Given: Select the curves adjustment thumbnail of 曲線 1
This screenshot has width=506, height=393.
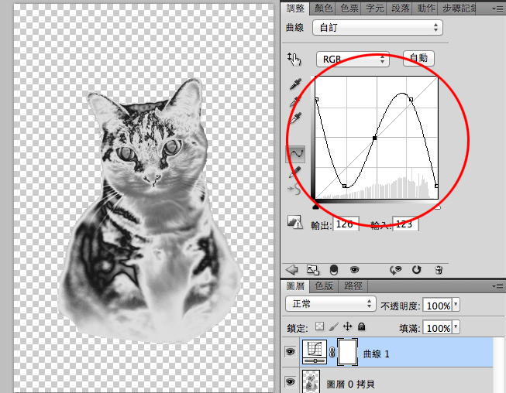Looking at the screenshot, I should pyautogui.click(x=315, y=352).
